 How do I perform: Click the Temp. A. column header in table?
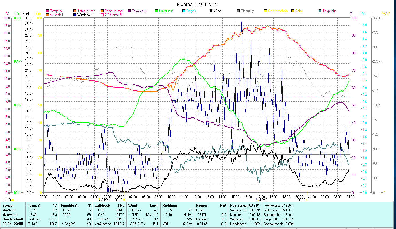(34, 206)
